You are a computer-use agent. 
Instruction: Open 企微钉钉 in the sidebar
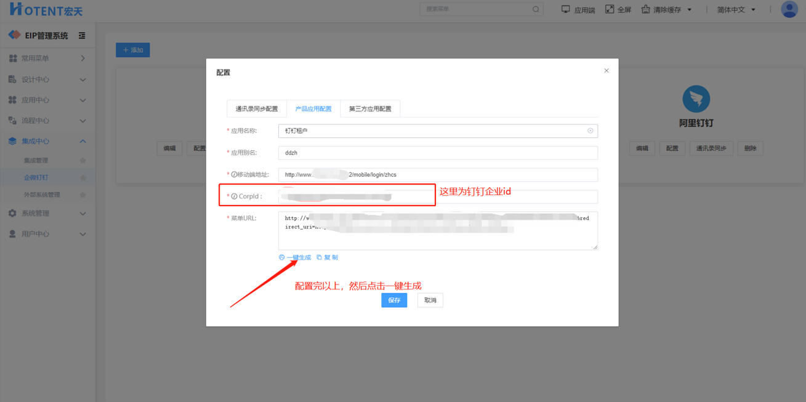36,178
